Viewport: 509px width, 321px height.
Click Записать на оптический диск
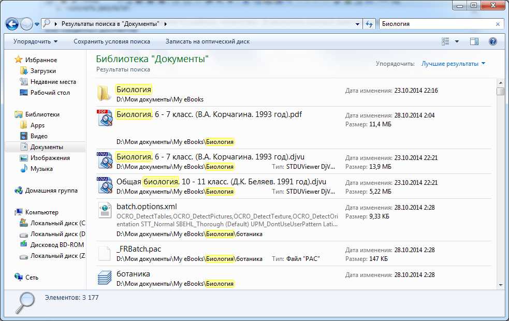[208, 41]
